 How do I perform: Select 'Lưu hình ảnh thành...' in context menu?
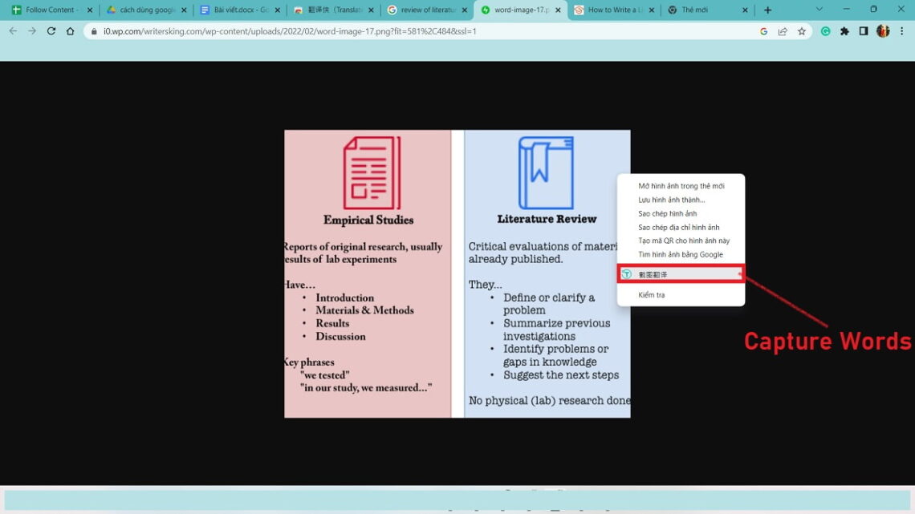671,200
